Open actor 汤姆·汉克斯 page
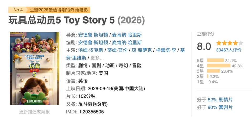Image resolution: width=252 pixels, height=119 pixels. [x=91, y=50]
